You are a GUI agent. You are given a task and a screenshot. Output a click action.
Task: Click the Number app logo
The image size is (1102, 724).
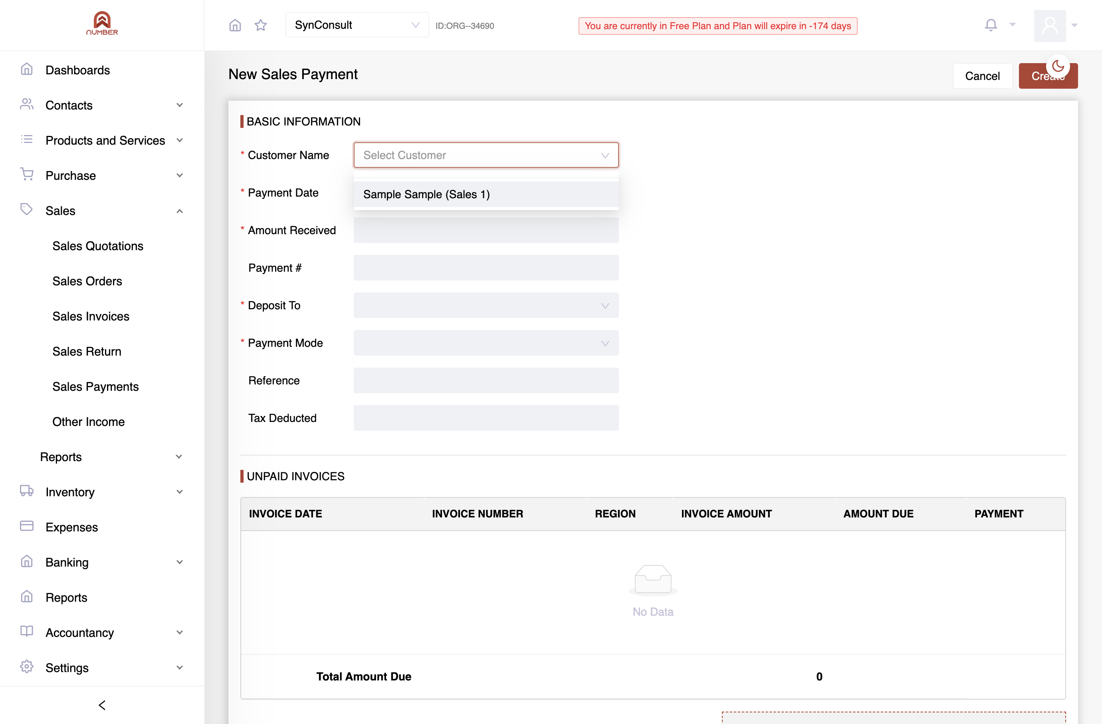(x=102, y=23)
